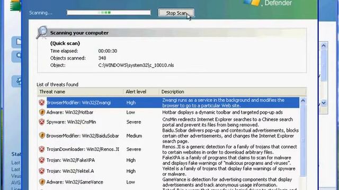
Task: Click the red shield icon beside Trojan: Win32/FakeXPA
Action: coord(42,160)
